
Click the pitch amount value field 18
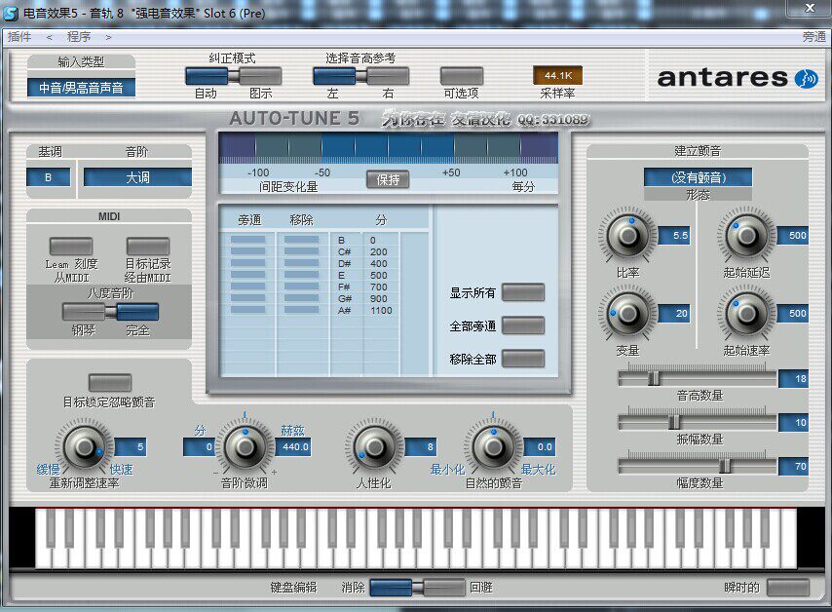coord(793,378)
